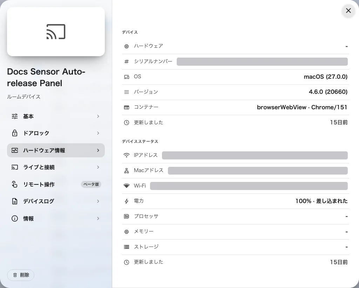Click the redacted IP address value
Viewport: 359px width, 288px height.
pyautogui.click(x=255, y=155)
